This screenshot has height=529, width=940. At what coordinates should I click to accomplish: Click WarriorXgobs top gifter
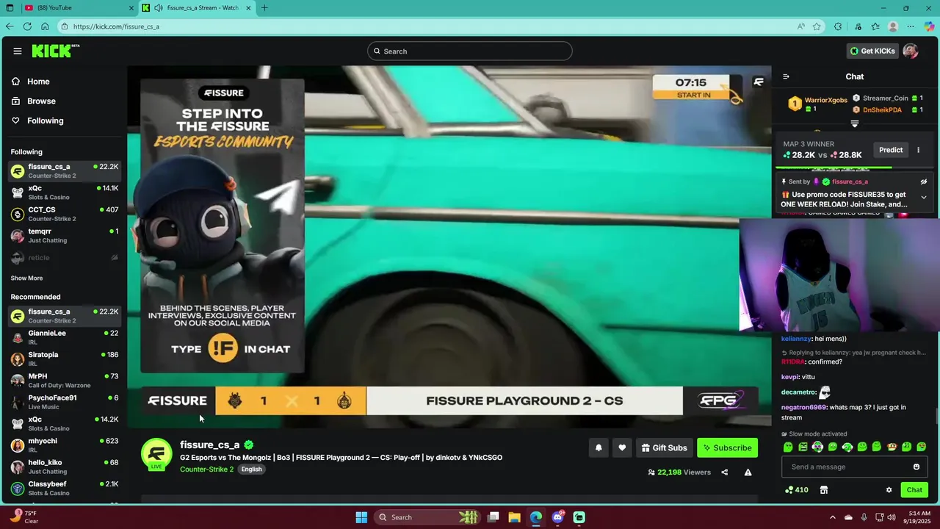point(817,104)
